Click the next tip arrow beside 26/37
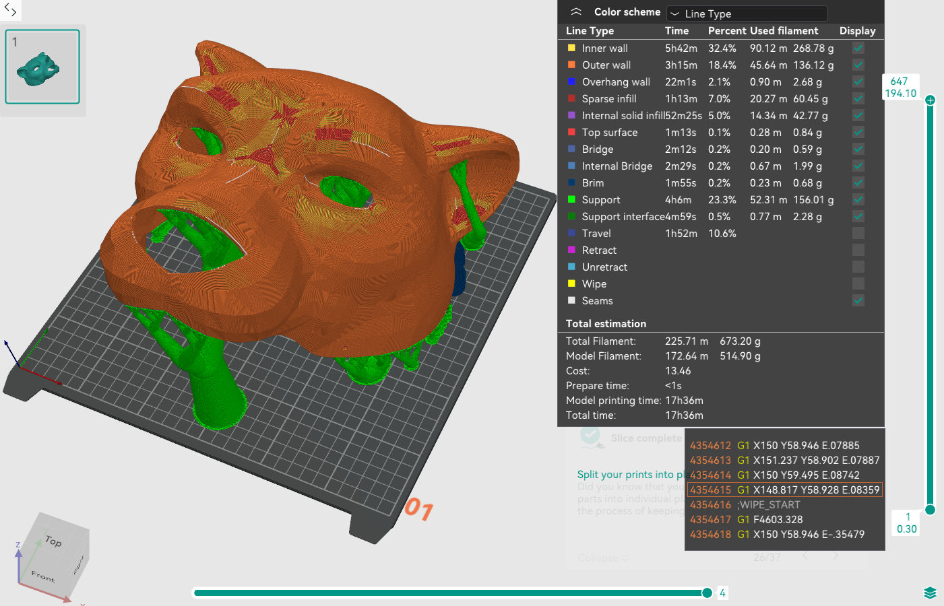 pos(836,556)
